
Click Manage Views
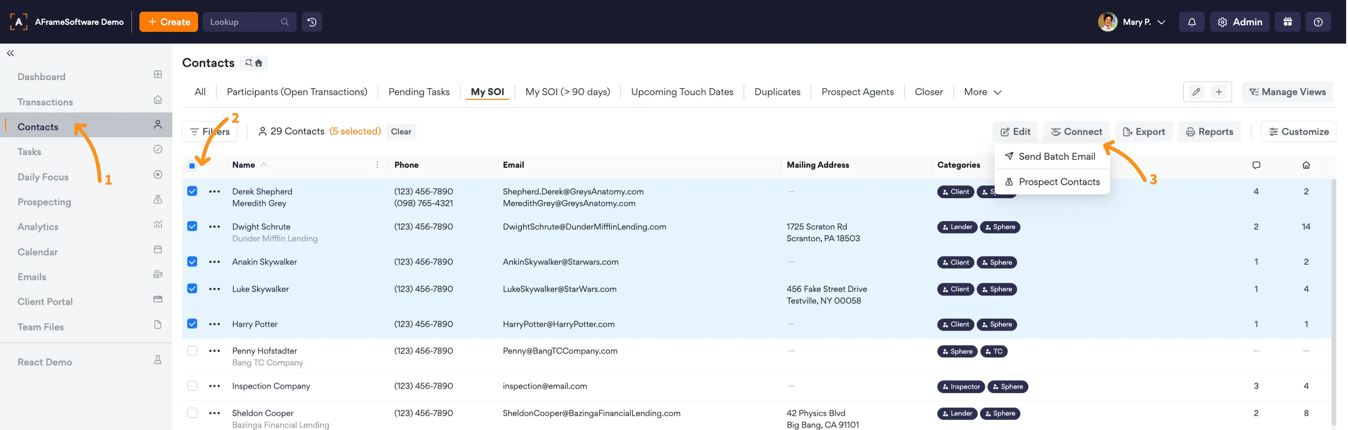[1287, 92]
